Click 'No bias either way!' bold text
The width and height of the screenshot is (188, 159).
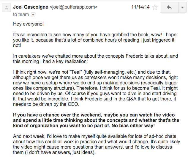coord(133,126)
